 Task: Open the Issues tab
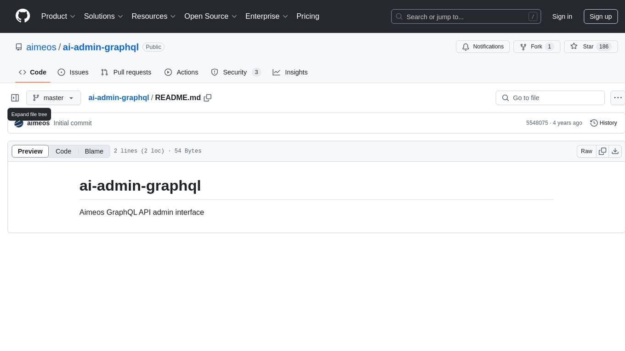point(73,72)
